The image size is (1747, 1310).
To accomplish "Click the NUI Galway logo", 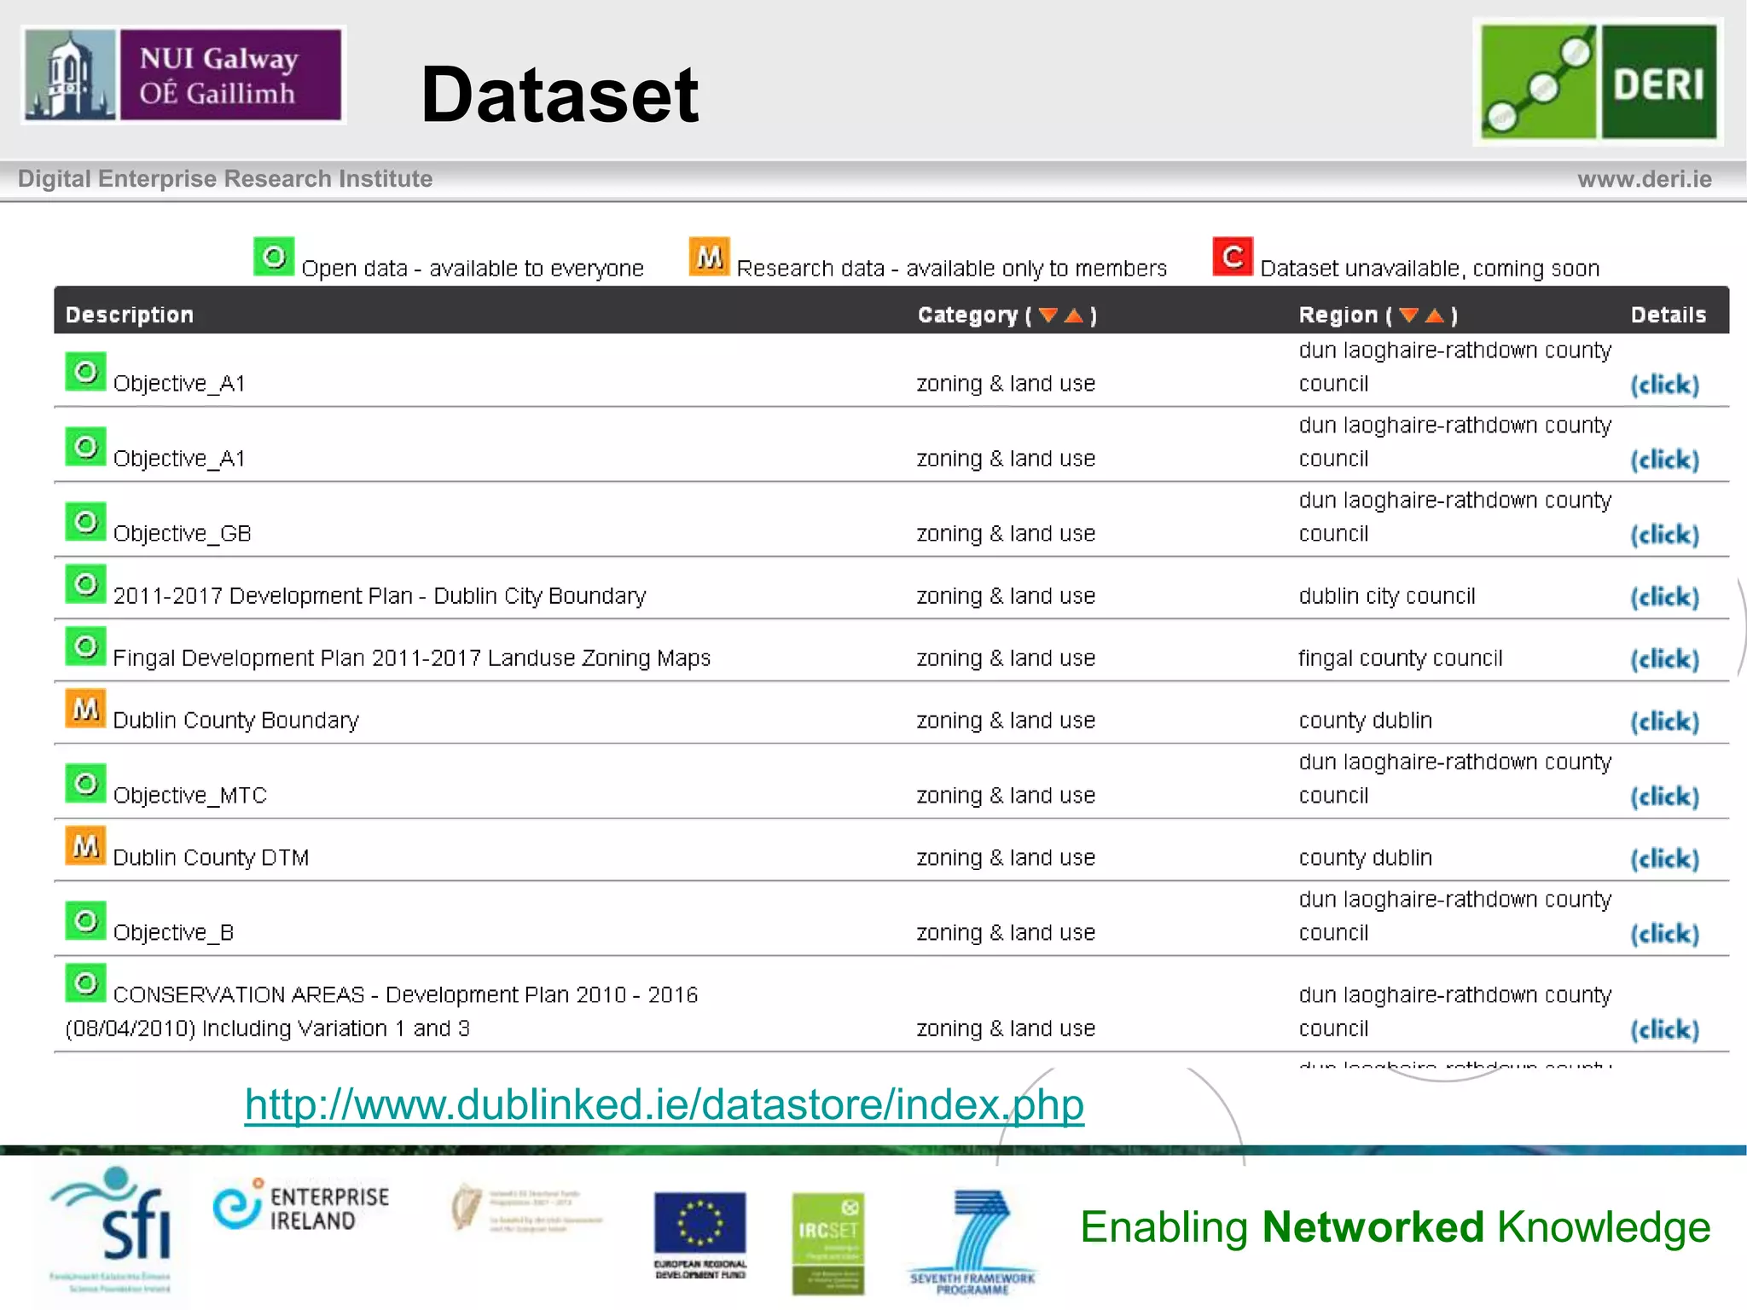I will [183, 75].
